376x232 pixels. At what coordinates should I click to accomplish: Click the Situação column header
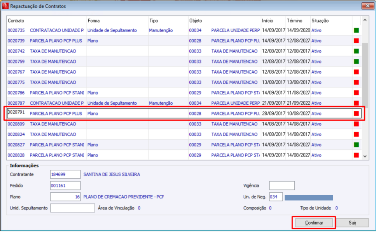point(320,21)
